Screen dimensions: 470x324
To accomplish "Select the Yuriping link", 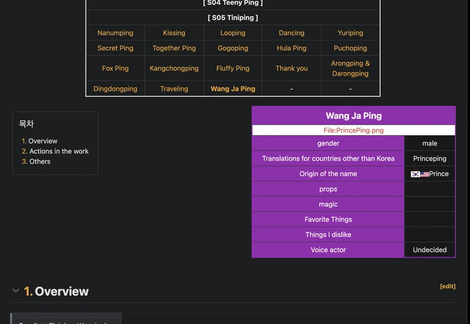I will click(350, 33).
